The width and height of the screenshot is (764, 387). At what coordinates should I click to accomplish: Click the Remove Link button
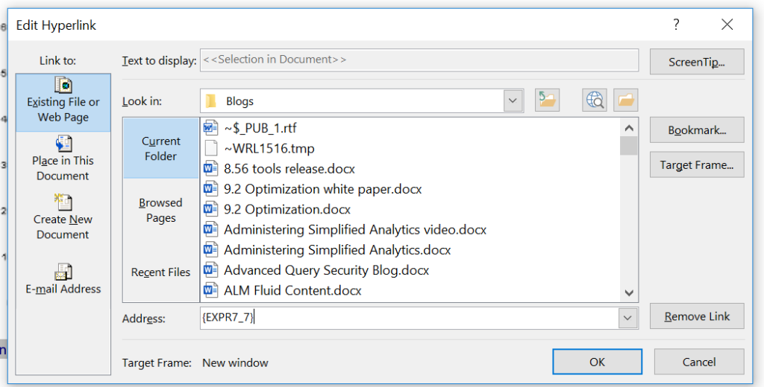click(x=697, y=316)
